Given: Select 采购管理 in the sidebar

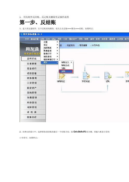Looking at the screenshot, I should (33, 93).
